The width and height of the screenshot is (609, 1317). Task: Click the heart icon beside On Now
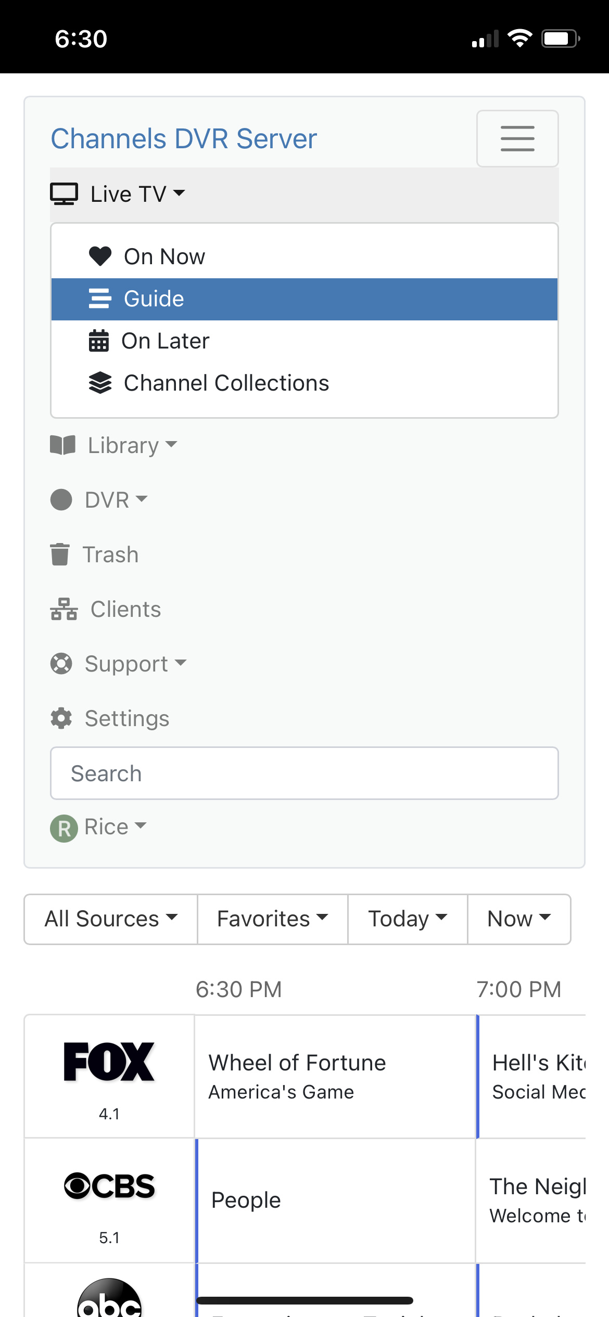(100, 256)
